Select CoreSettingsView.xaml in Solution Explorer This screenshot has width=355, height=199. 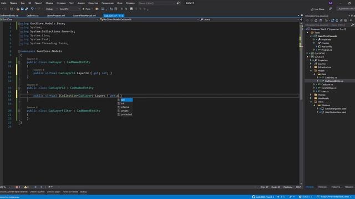click(x=336, y=109)
